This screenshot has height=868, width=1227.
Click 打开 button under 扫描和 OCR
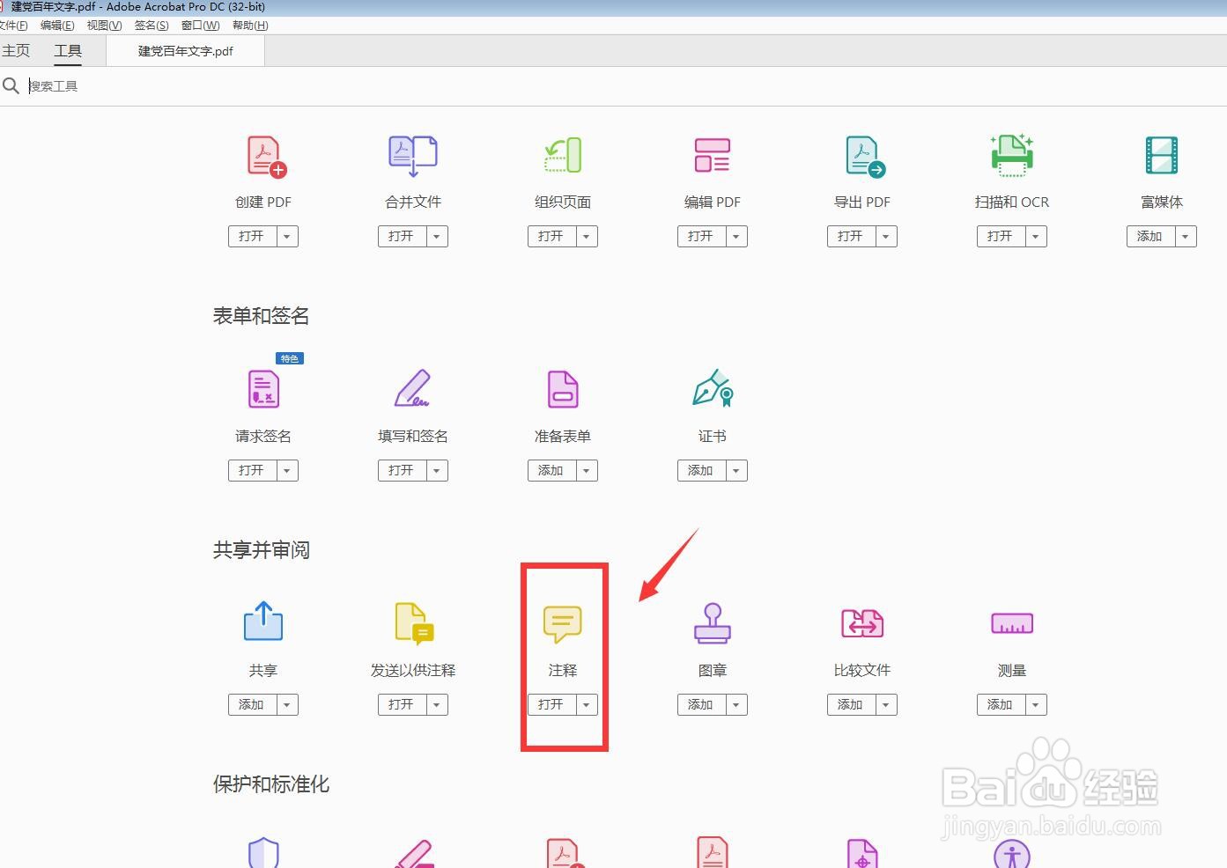1001,237
